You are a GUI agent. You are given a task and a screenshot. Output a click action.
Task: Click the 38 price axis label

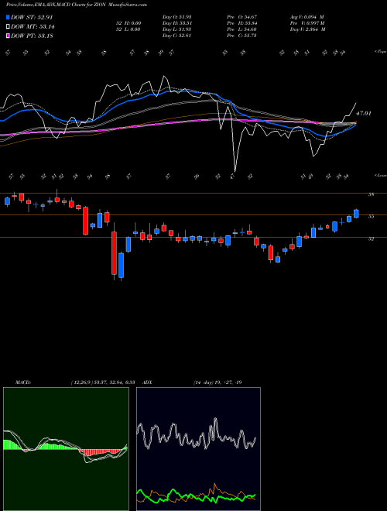[371, 194]
